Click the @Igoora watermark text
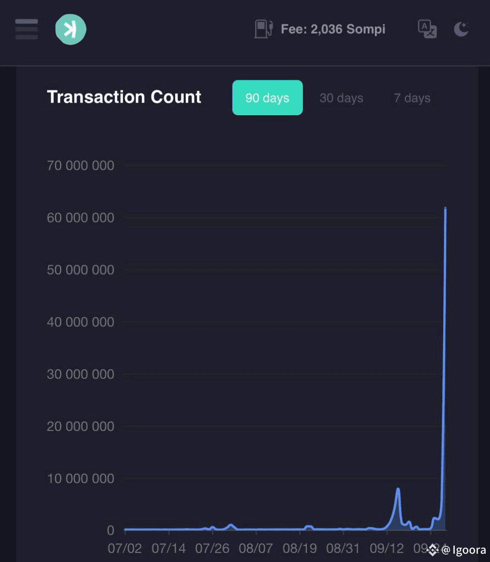 pos(464,550)
